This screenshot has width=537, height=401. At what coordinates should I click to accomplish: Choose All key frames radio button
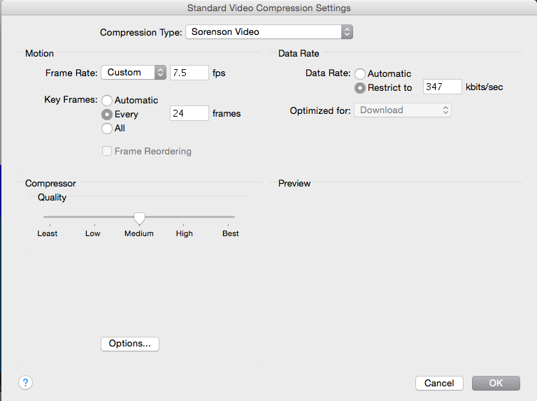tap(107, 129)
